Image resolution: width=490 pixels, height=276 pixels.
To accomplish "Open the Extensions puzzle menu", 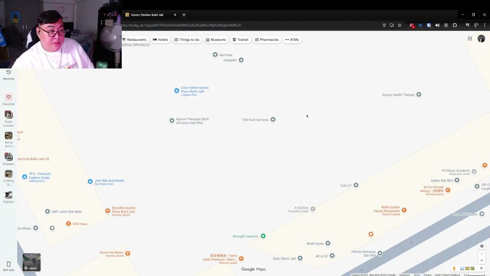I will coord(455,25).
